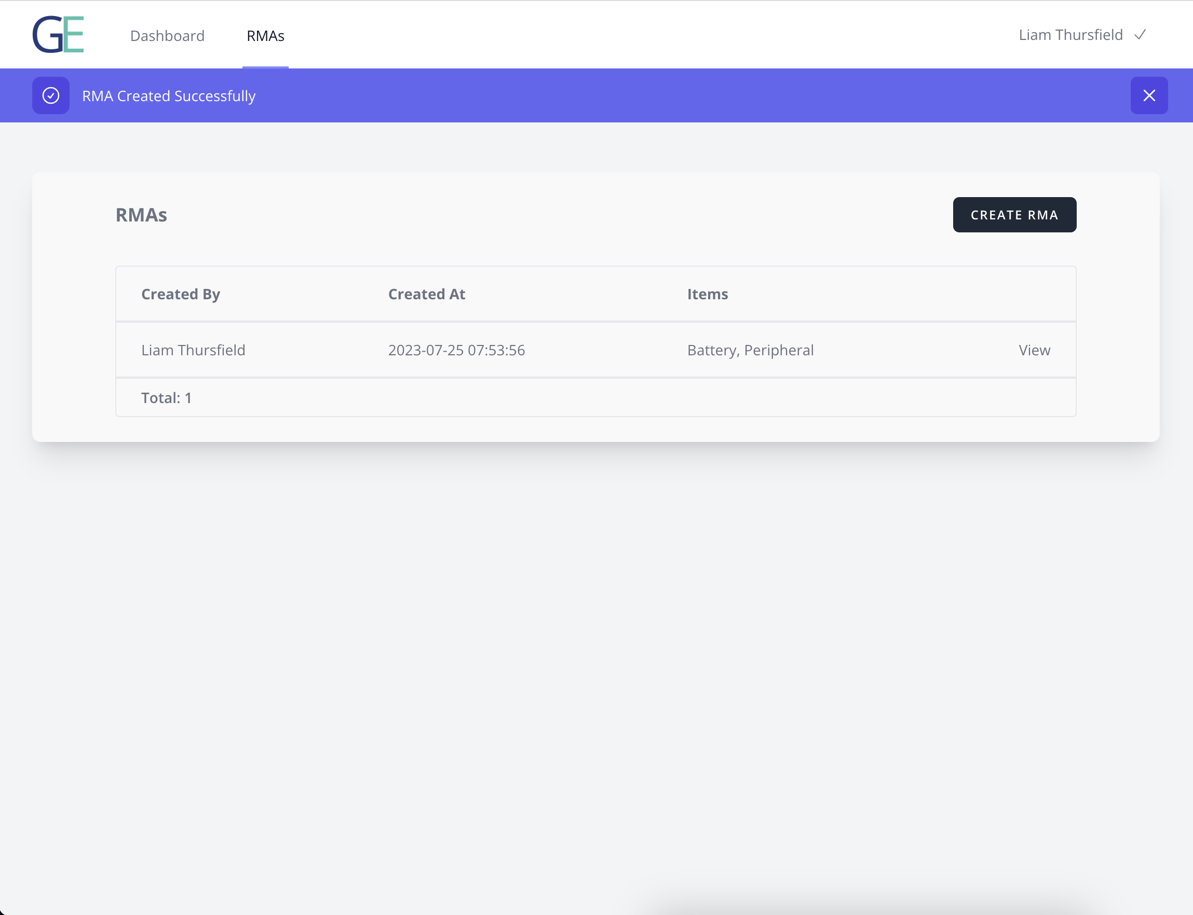Click the Created By column header

pyautogui.click(x=180, y=294)
